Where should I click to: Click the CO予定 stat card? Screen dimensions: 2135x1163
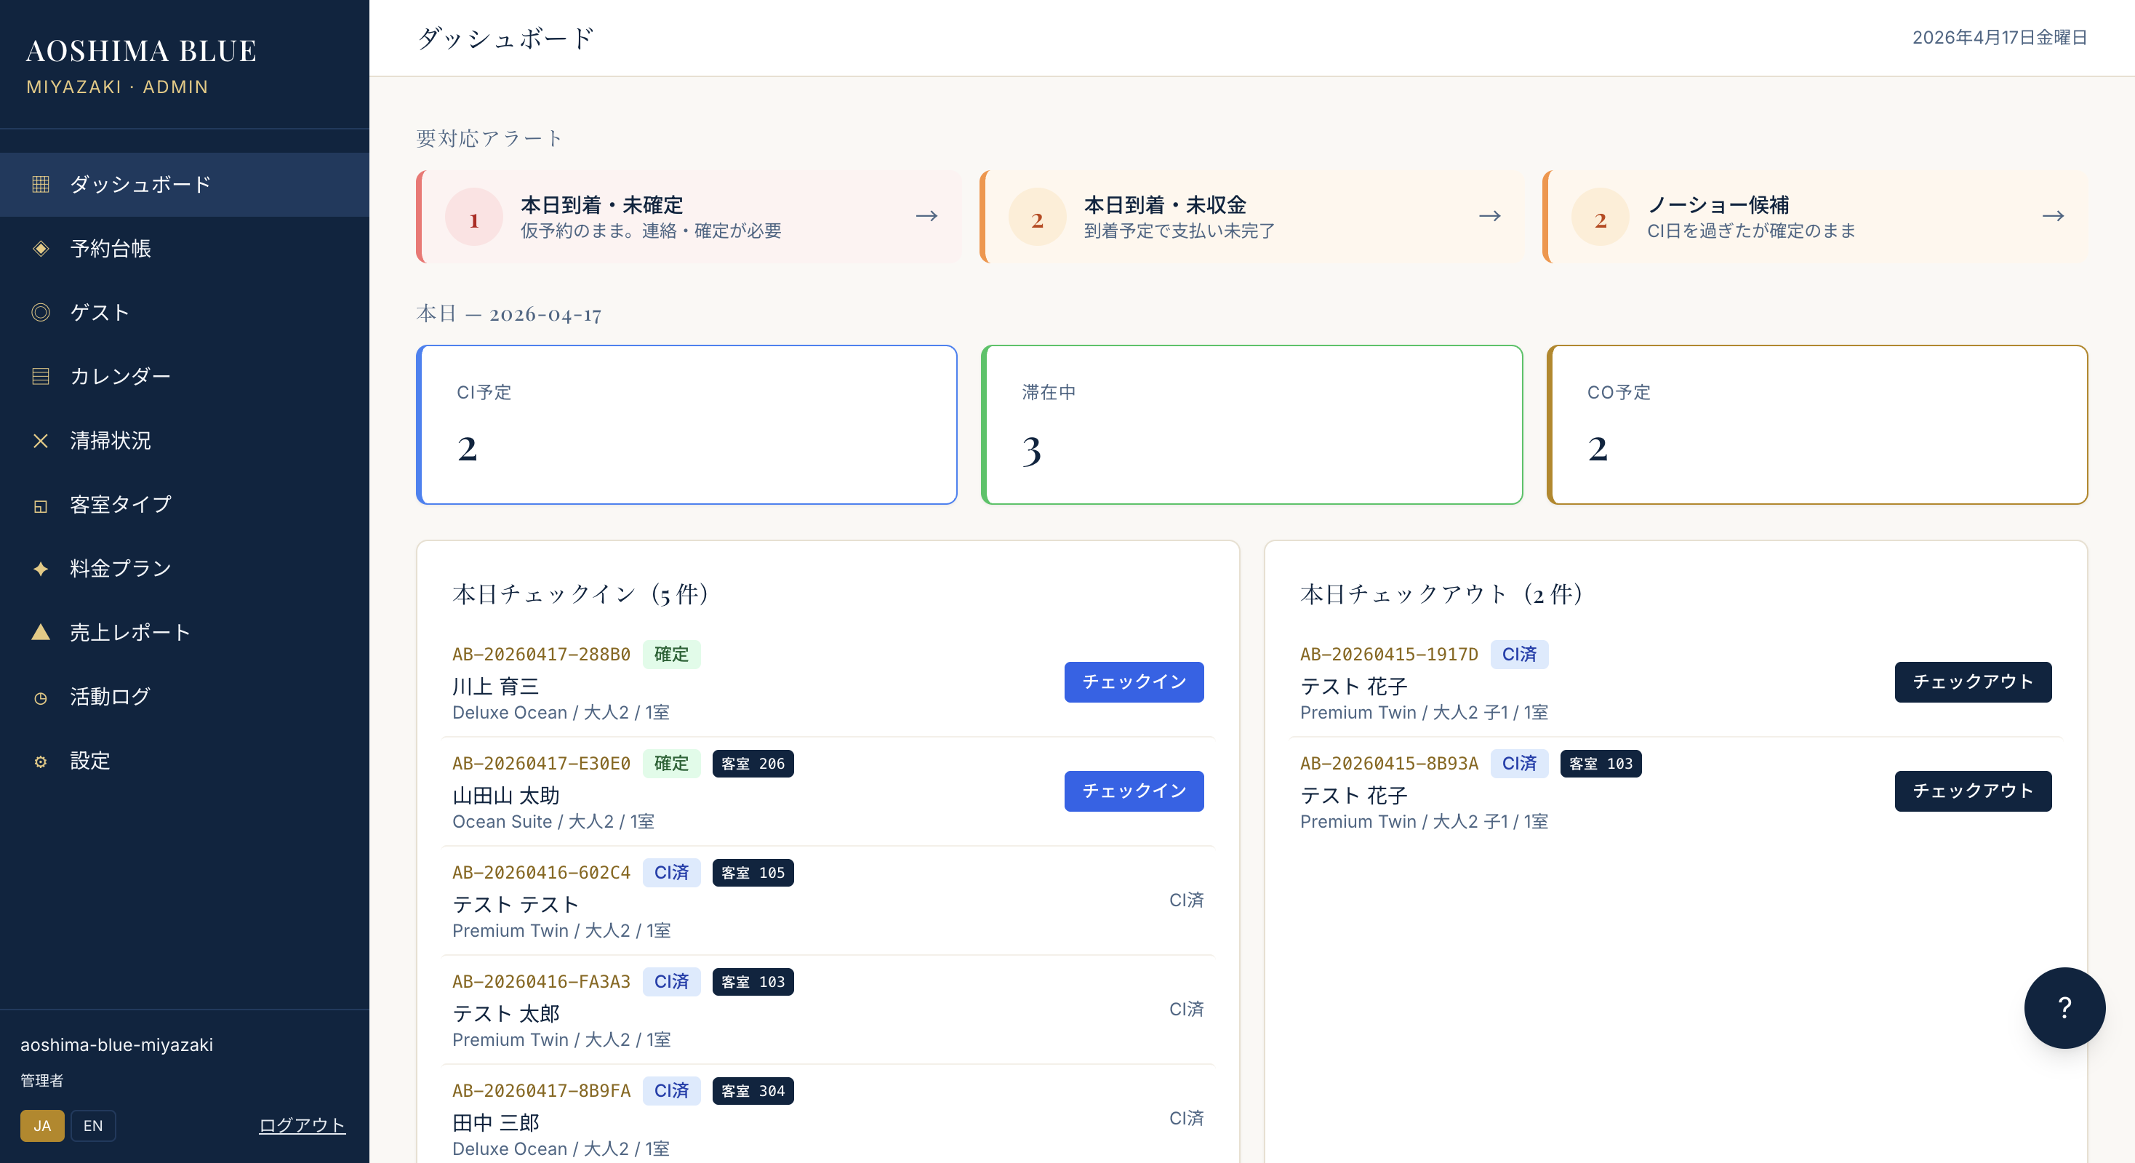(x=1816, y=425)
